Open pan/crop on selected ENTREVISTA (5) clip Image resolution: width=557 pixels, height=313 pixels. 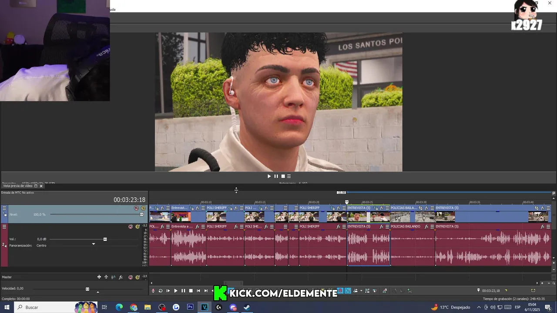(376, 208)
